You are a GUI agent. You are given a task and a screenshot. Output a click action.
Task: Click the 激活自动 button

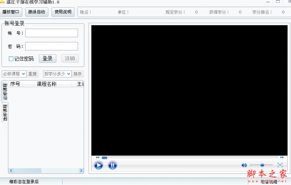tap(36, 12)
